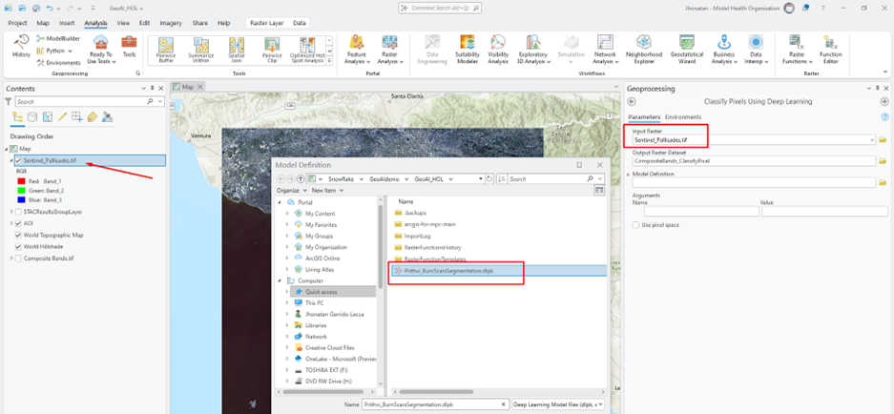Switch Contents to List By Snapping

click(x=77, y=117)
